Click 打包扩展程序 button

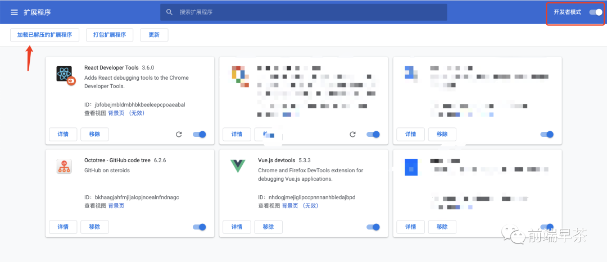(110, 35)
